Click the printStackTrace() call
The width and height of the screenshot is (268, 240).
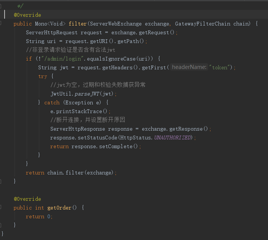coord(82,111)
